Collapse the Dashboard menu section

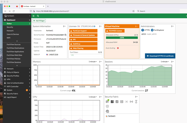[x=30, y=20]
